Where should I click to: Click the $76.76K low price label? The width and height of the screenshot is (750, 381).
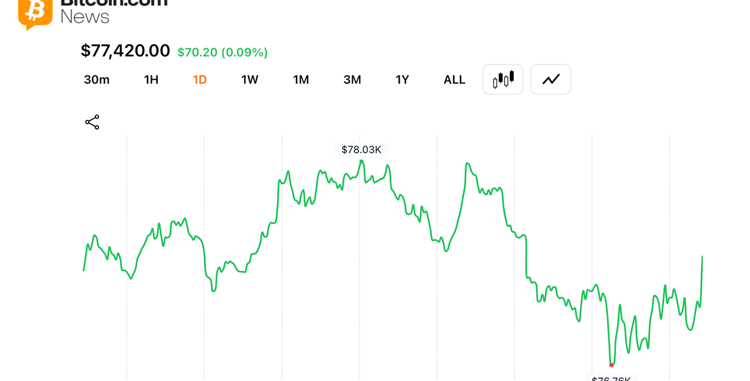(611, 378)
